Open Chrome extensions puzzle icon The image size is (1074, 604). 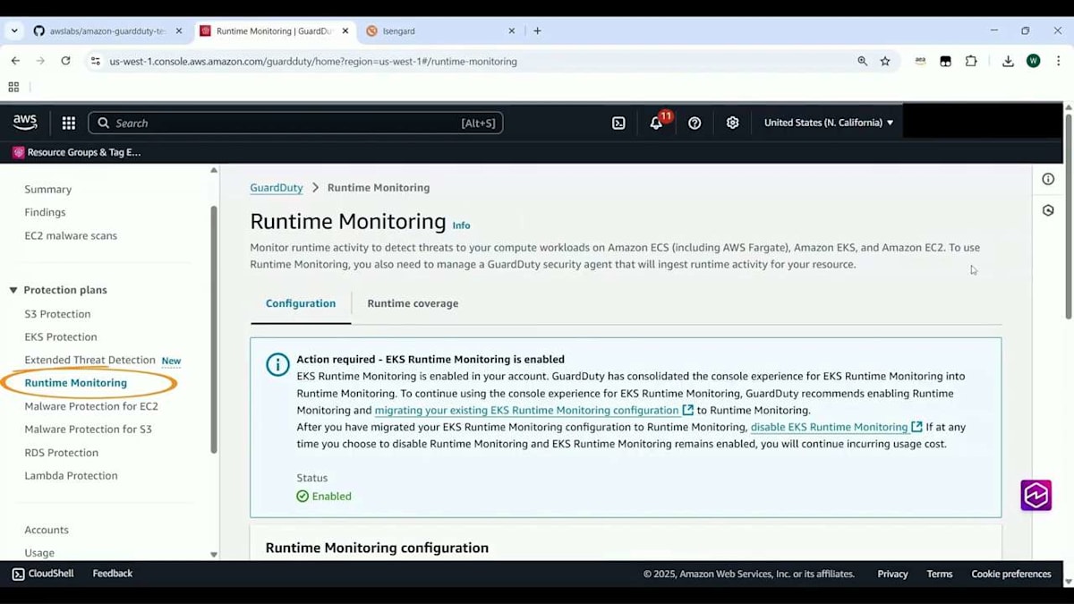(971, 61)
